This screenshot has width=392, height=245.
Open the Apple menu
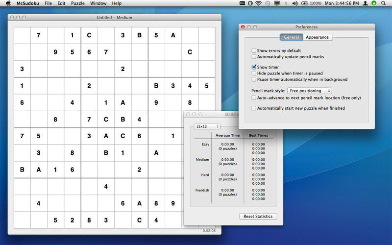[x=8, y=3]
